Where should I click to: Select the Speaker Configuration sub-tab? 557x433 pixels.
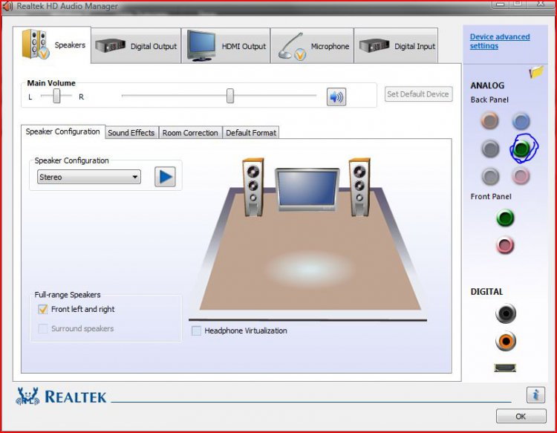click(x=63, y=131)
